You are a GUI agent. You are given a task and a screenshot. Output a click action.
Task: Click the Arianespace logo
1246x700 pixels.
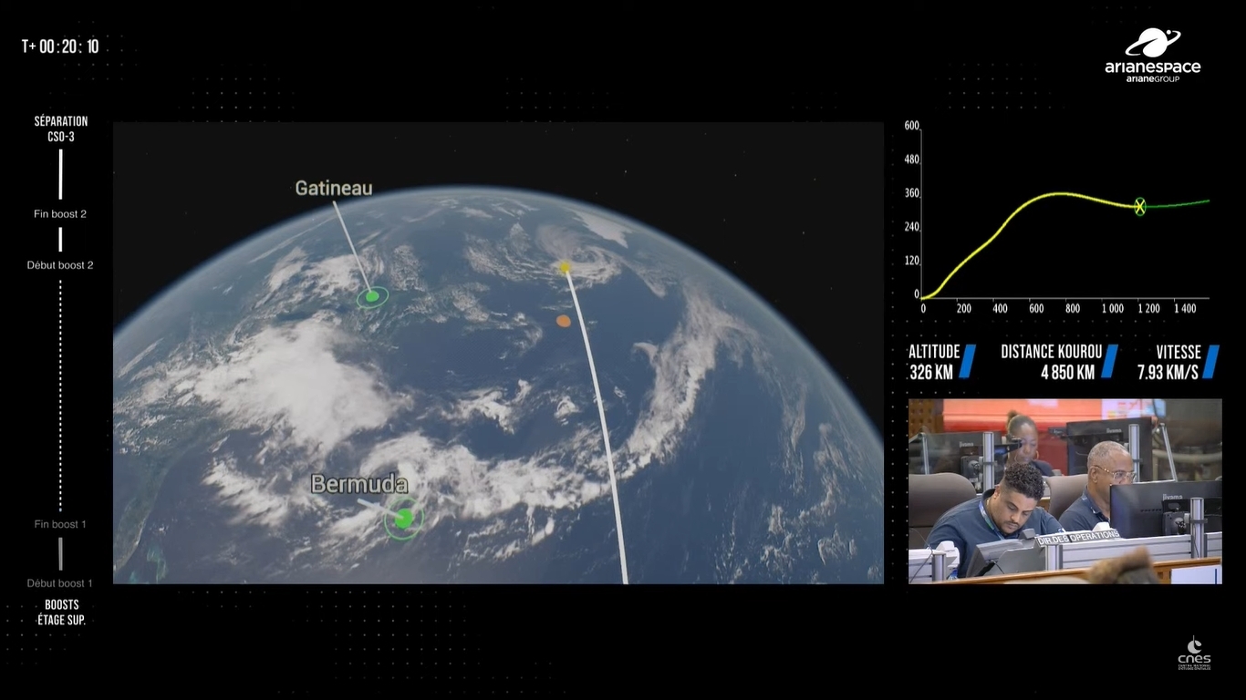point(1152,56)
